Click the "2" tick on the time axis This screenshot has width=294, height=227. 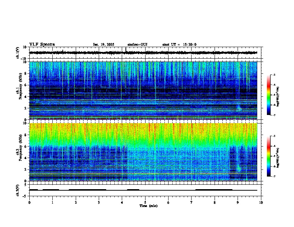pos(76,203)
